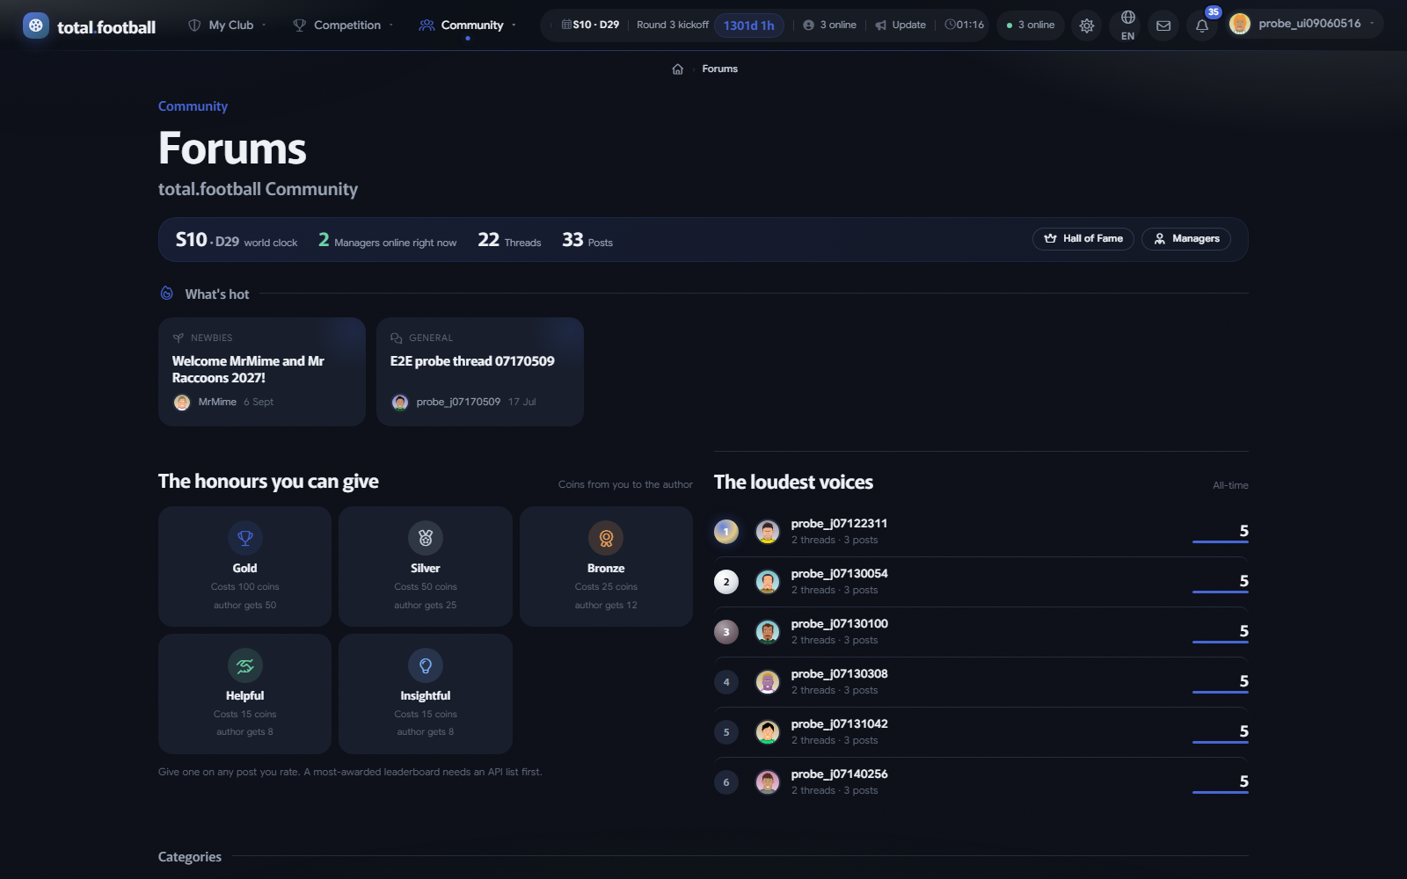Open probe_j07130100 profile in loudest voices
1407x879 pixels.
(x=981, y=632)
